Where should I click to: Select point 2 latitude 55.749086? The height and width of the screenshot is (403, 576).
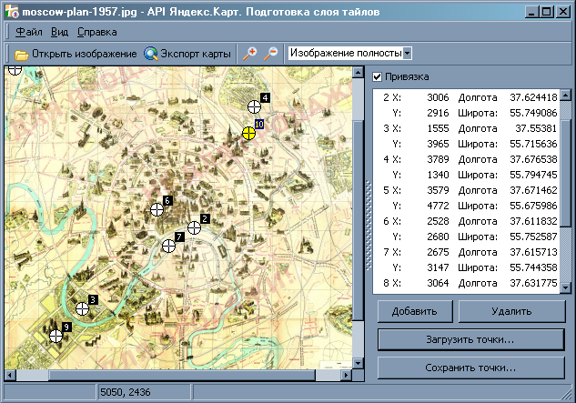pyautogui.click(x=533, y=113)
